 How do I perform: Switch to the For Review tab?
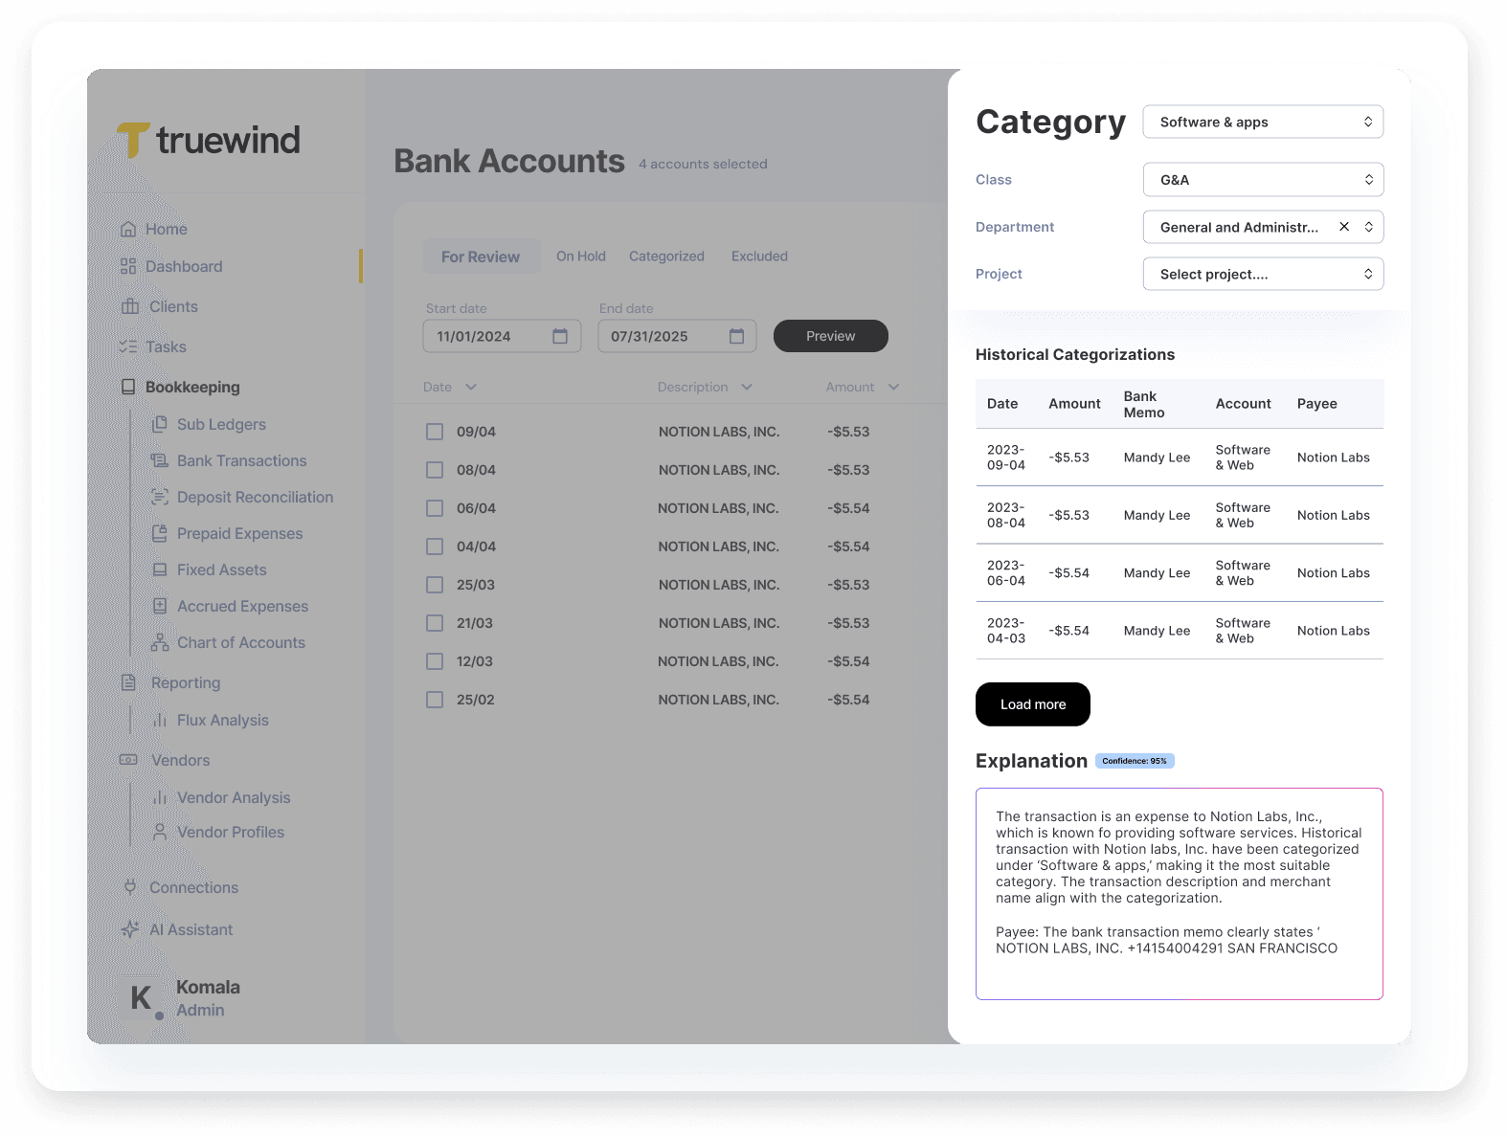(481, 257)
